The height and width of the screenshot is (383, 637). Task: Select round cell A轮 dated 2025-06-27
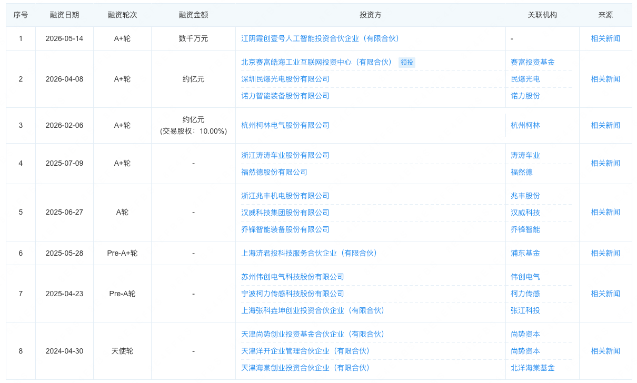point(122,212)
